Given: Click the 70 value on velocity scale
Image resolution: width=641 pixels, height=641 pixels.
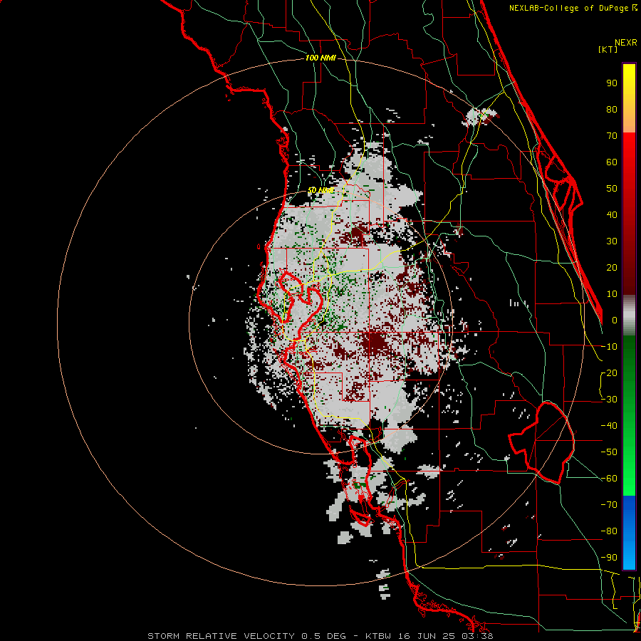Looking at the screenshot, I should [612, 136].
